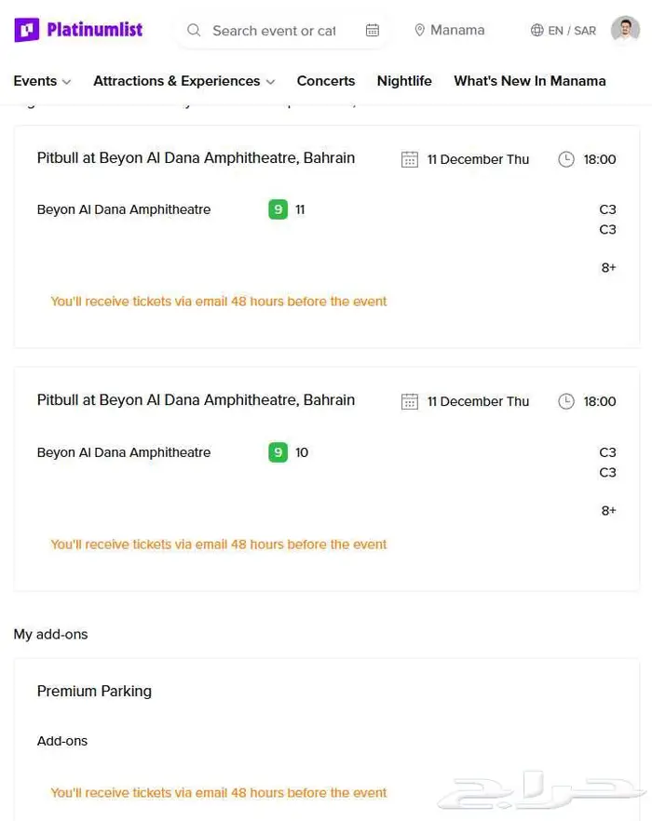Click green 9 badge on first ticket
Image resolution: width=652 pixels, height=821 pixels.
tap(278, 209)
